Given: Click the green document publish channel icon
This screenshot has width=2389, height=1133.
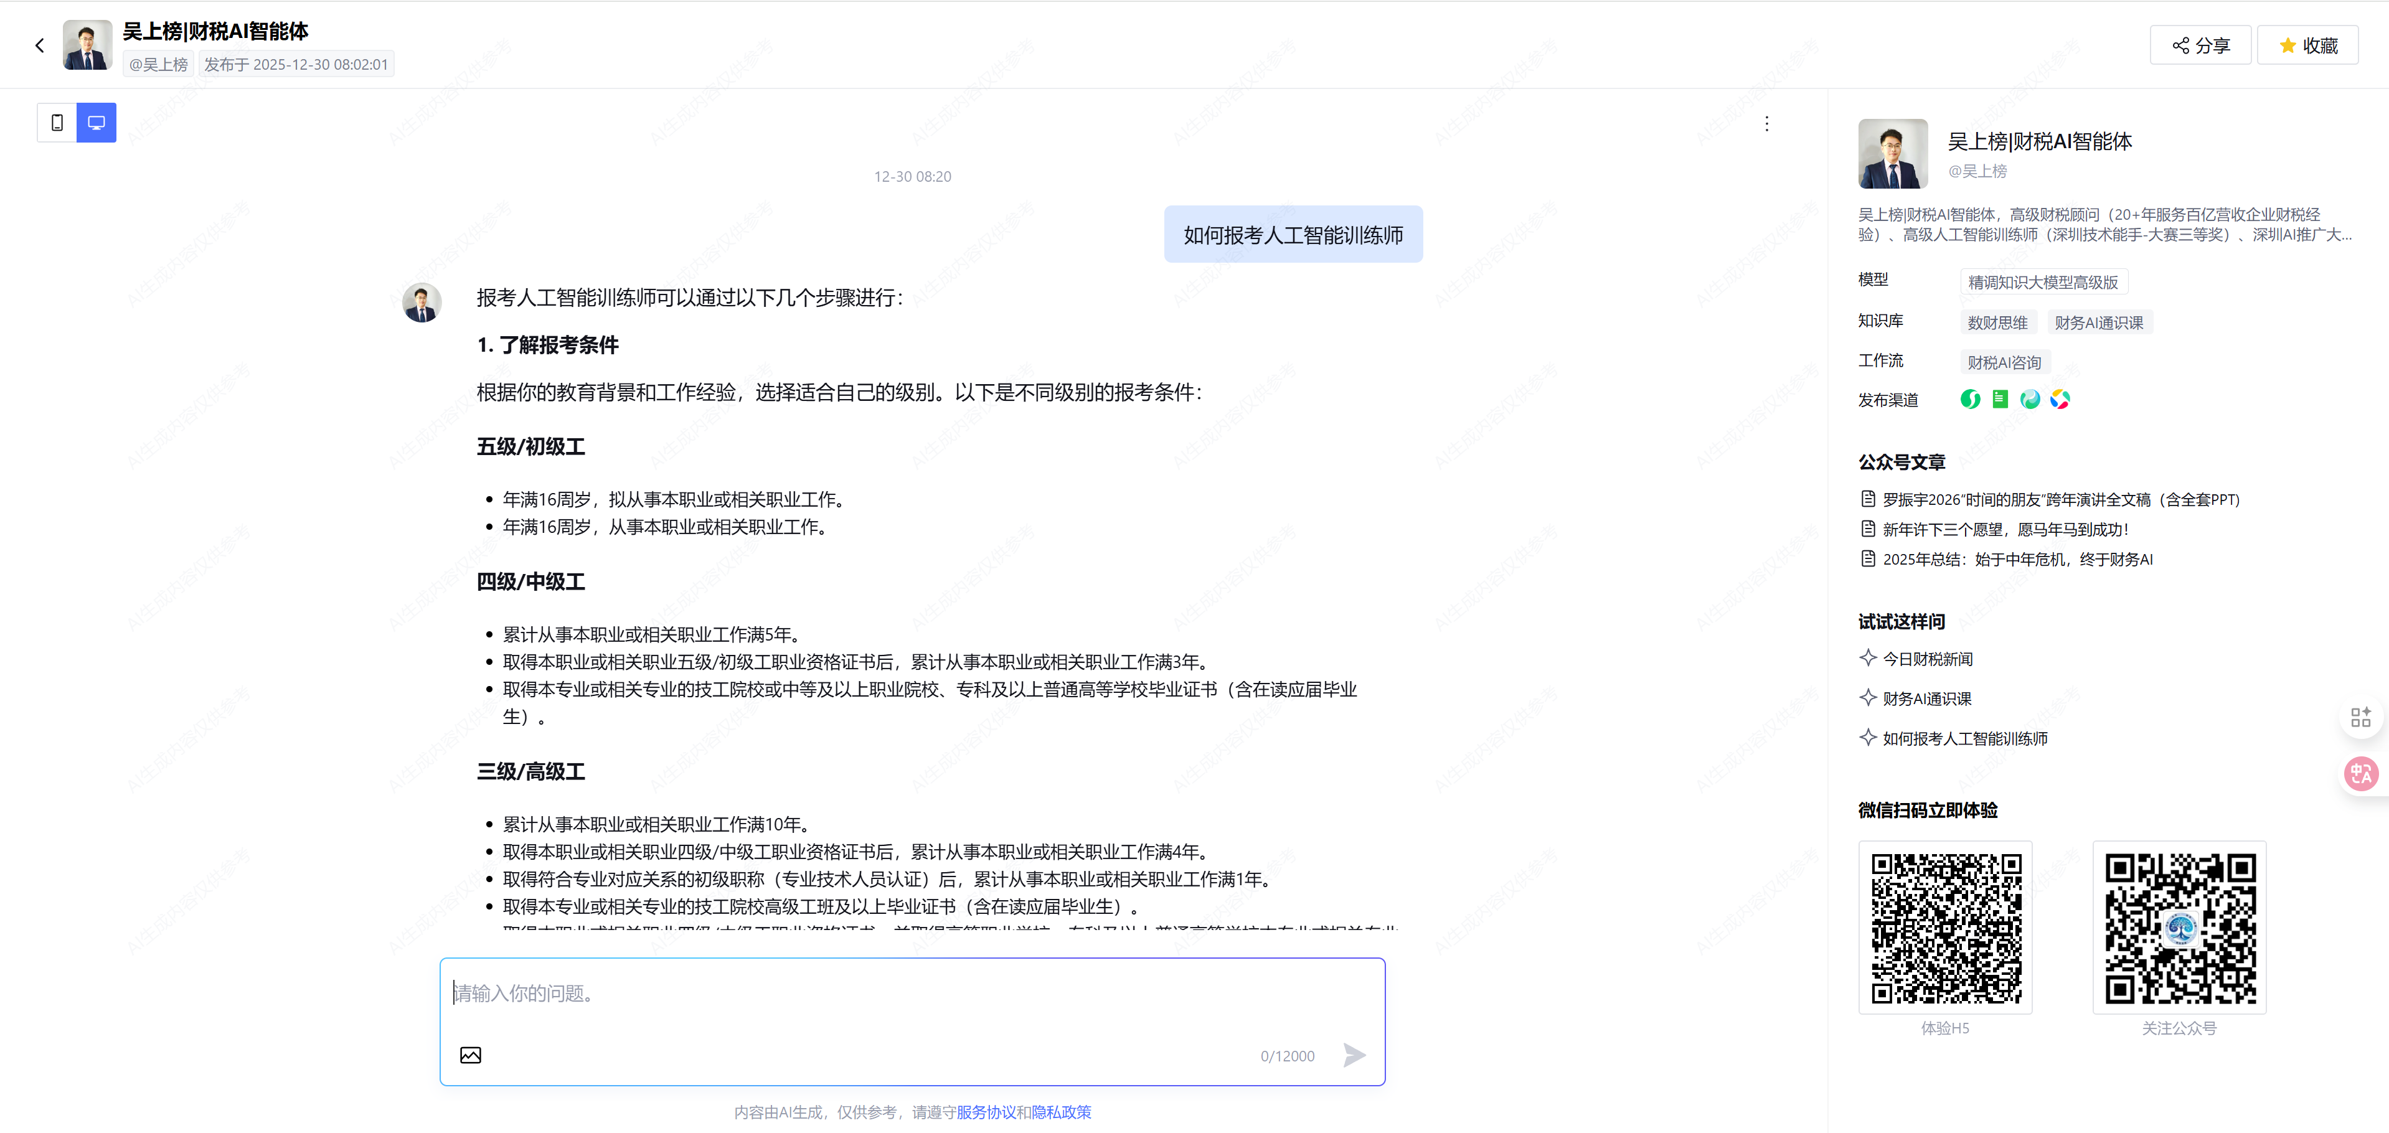Looking at the screenshot, I should 2000,400.
